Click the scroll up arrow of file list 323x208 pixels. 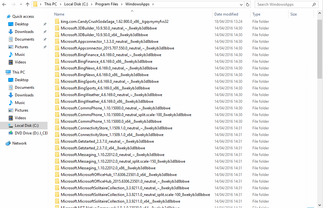[x=320, y=13]
